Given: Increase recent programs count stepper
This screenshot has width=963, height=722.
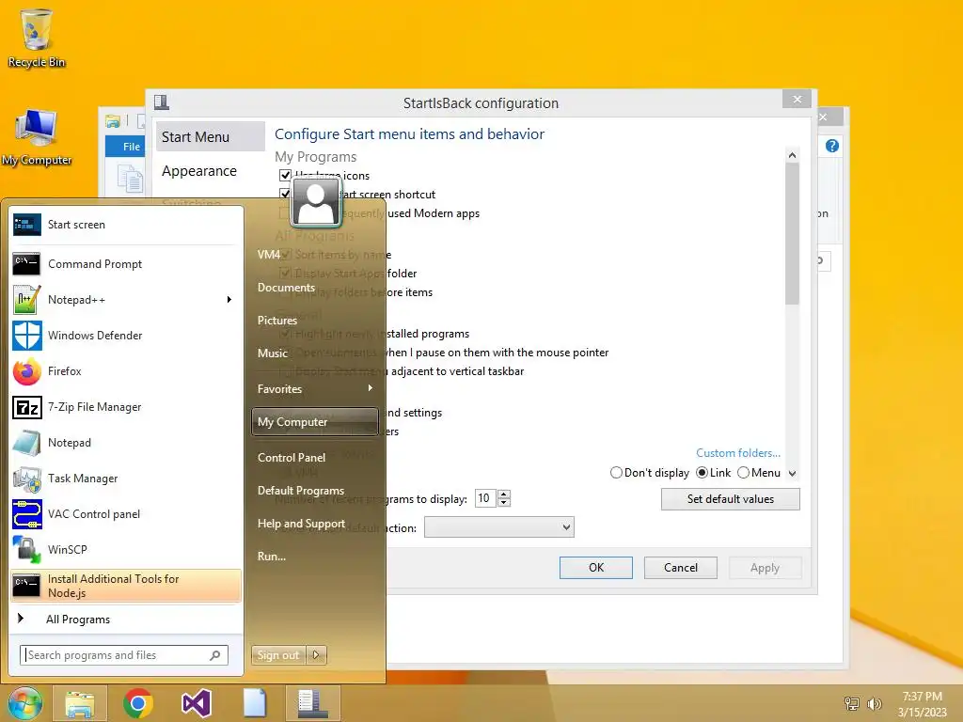Looking at the screenshot, I should [x=504, y=494].
